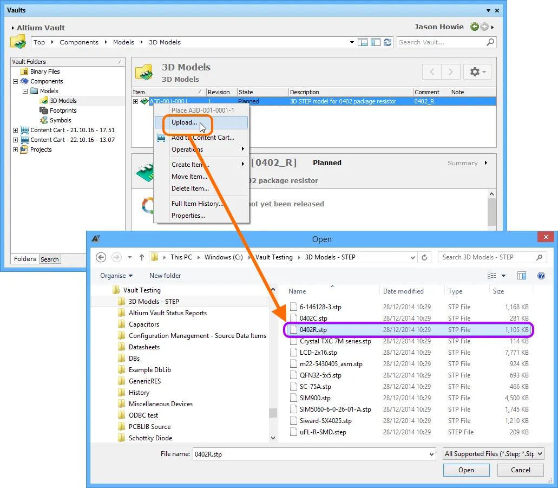This screenshot has width=558, height=488.
Task: Switch to the Search tab in Vaults panel
Action: coord(49,259)
